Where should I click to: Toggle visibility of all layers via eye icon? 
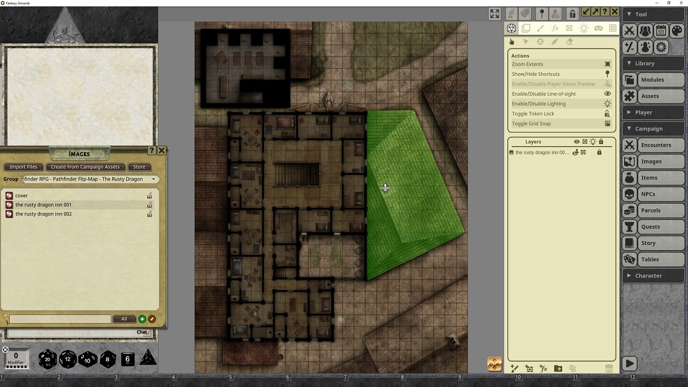577,141
